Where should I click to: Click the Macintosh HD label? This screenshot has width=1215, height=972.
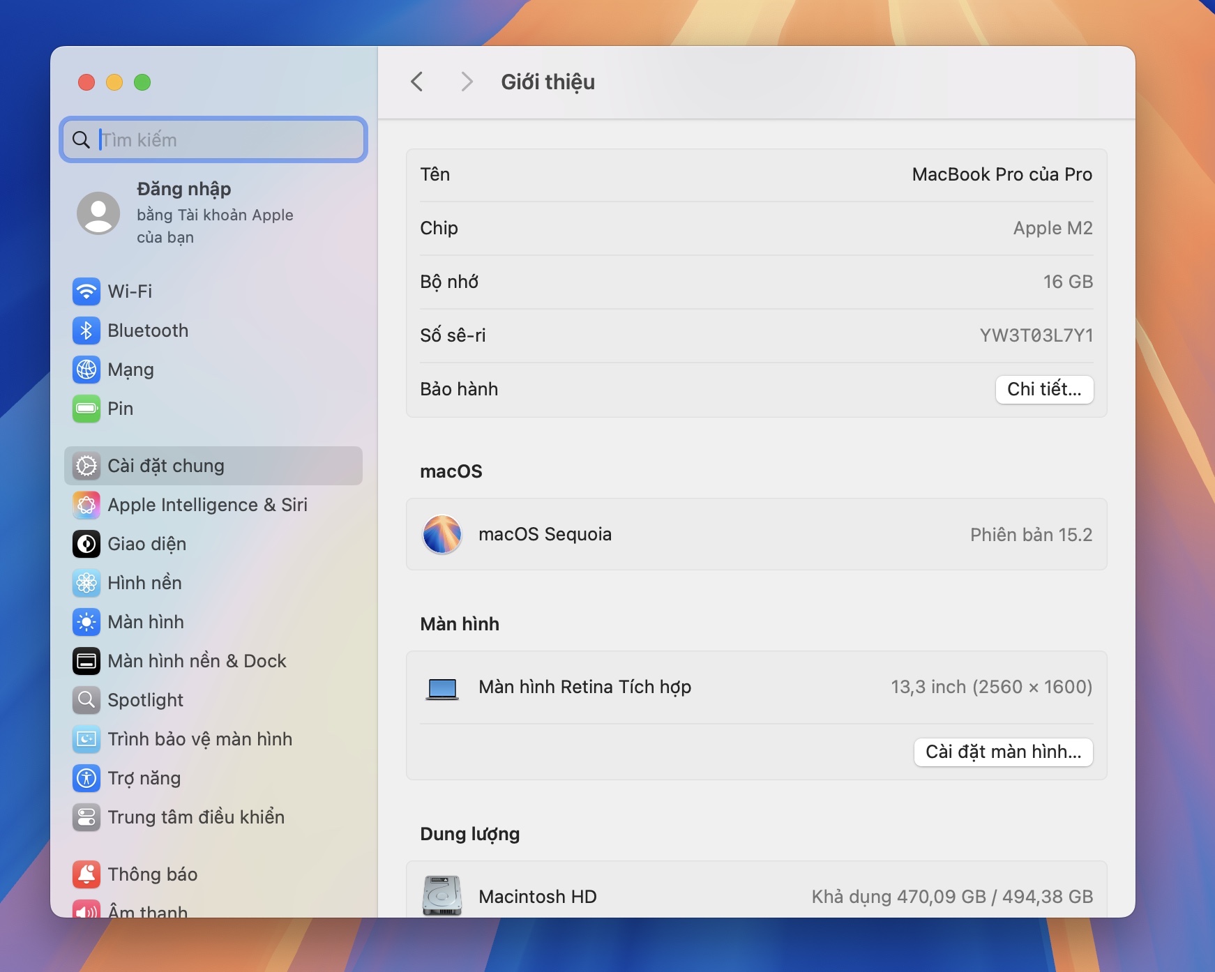point(538,897)
